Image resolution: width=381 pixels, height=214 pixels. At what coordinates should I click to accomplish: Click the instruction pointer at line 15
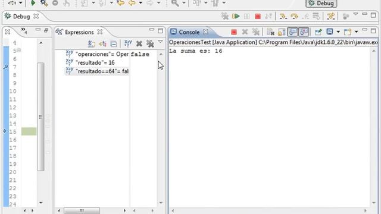[5, 131]
